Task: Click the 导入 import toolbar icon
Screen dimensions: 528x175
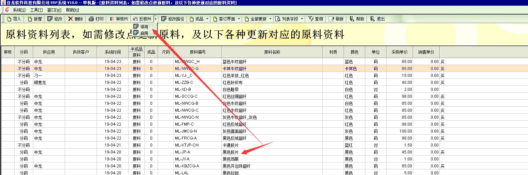Action: 9,19
